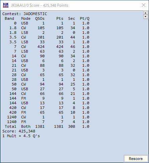Click the scrollbar down arrow
Image resolution: width=149 pixels, height=163 pixels.
(145, 17)
